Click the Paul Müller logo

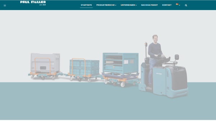(x=33, y=3)
